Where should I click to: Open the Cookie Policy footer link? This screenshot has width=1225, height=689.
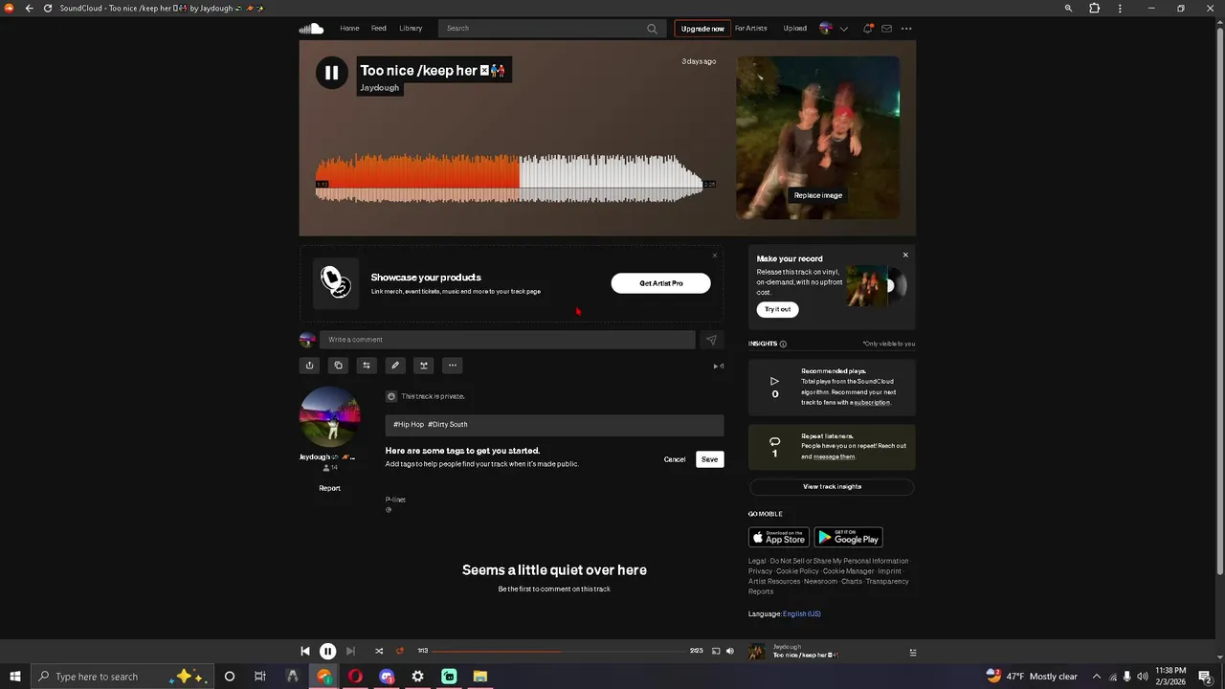797,571
